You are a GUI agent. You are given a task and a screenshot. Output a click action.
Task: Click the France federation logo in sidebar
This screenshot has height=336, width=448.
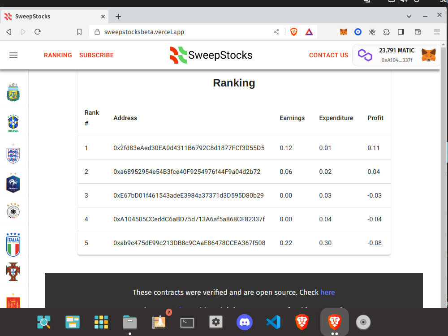[13, 182]
